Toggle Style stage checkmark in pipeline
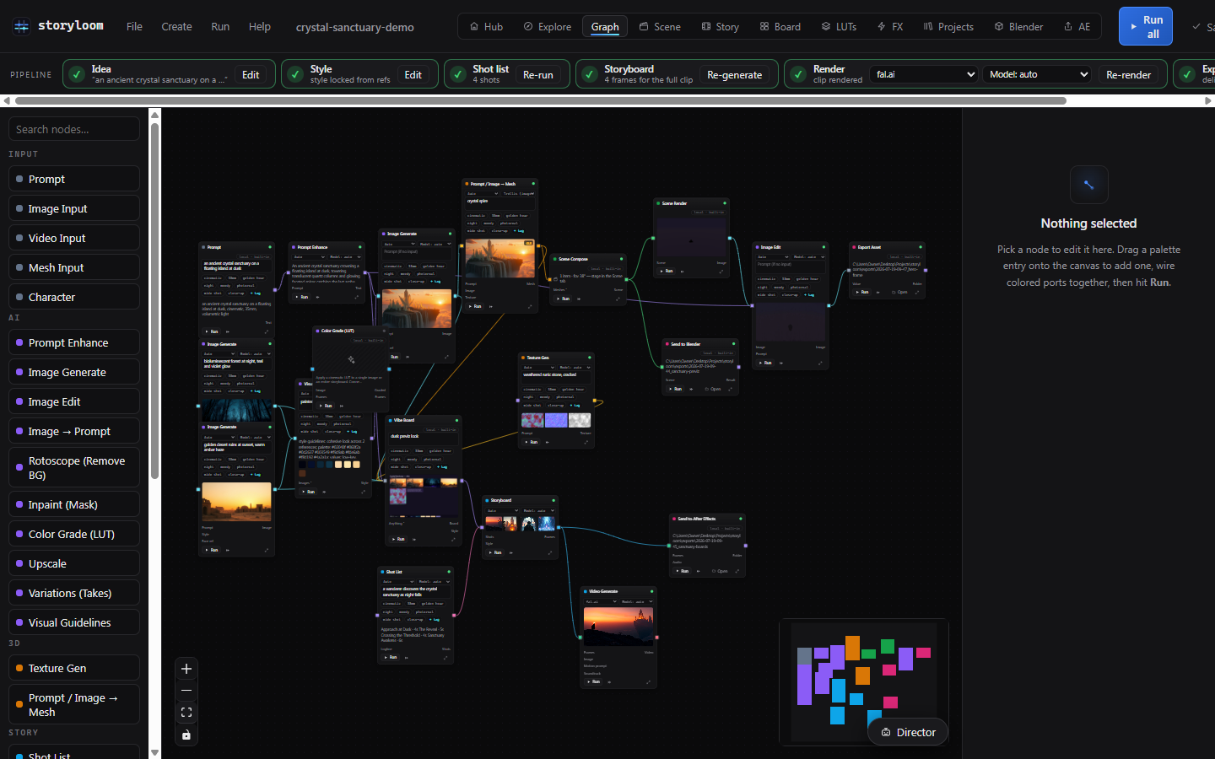The width and height of the screenshot is (1215, 759). [x=295, y=74]
